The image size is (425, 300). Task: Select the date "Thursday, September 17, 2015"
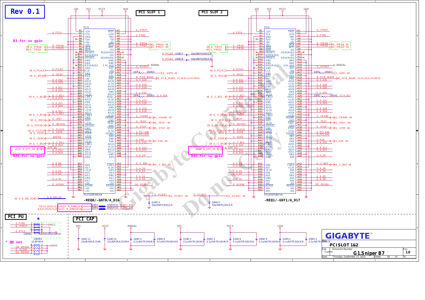(x=349, y=257)
